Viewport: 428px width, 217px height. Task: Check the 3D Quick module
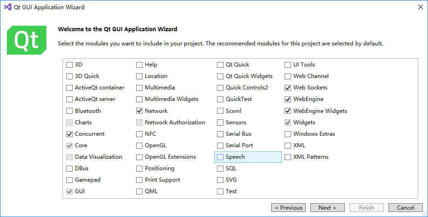69,76
